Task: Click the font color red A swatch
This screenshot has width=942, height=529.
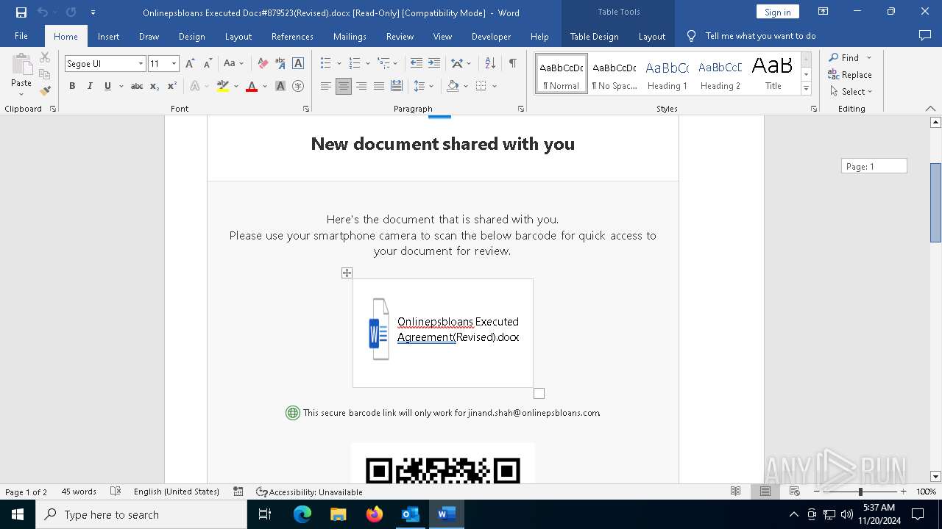Action: click(x=252, y=86)
